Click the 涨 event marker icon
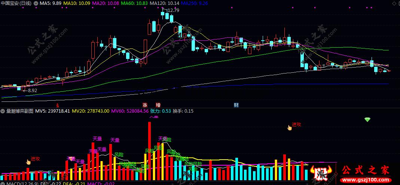The width and height of the screenshot is (400, 185). point(145,105)
